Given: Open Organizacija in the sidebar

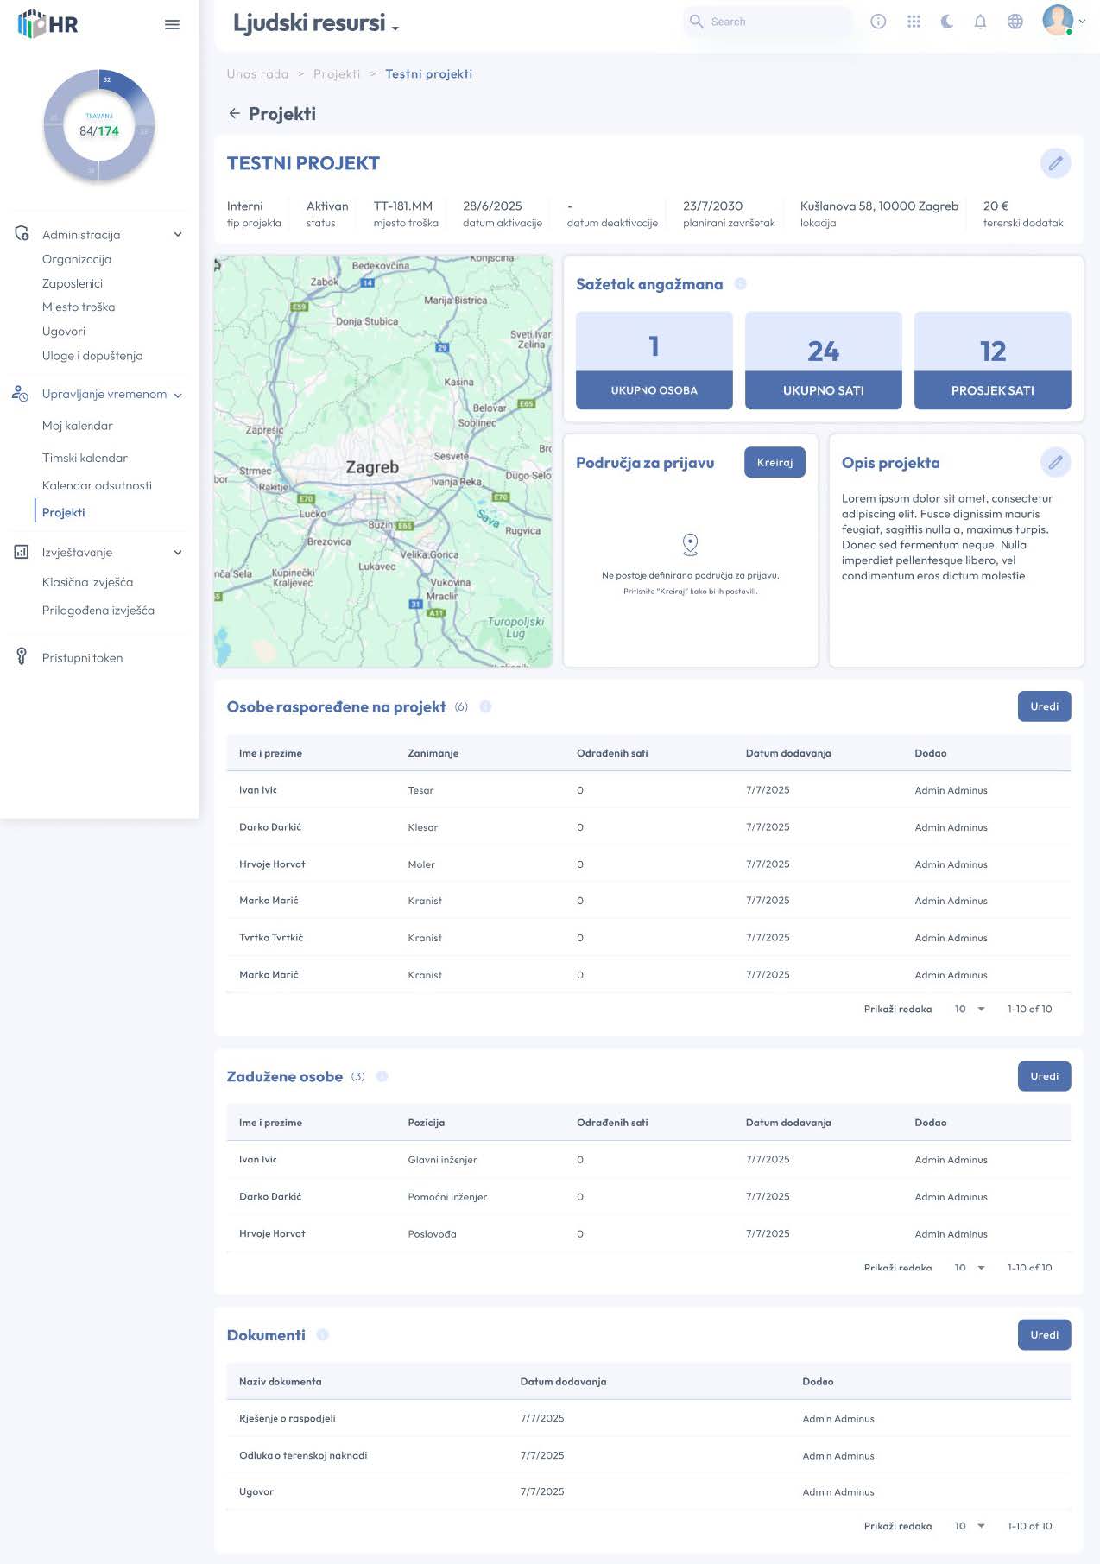Looking at the screenshot, I should coord(77,259).
